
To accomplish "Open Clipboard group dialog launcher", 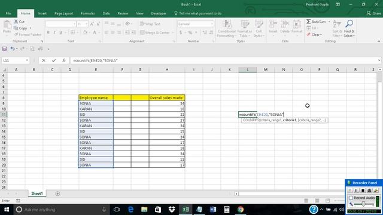I will click(x=42, y=41).
